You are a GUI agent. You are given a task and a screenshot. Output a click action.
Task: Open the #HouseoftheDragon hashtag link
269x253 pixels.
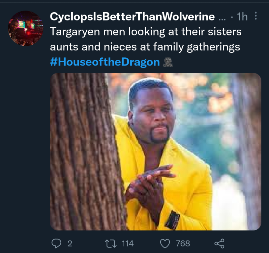pyautogui.click(x=105, y=62)
